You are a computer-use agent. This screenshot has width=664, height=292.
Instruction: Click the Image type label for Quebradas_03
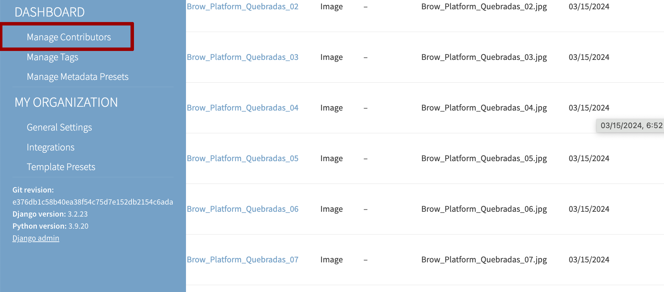pos(331,57)
